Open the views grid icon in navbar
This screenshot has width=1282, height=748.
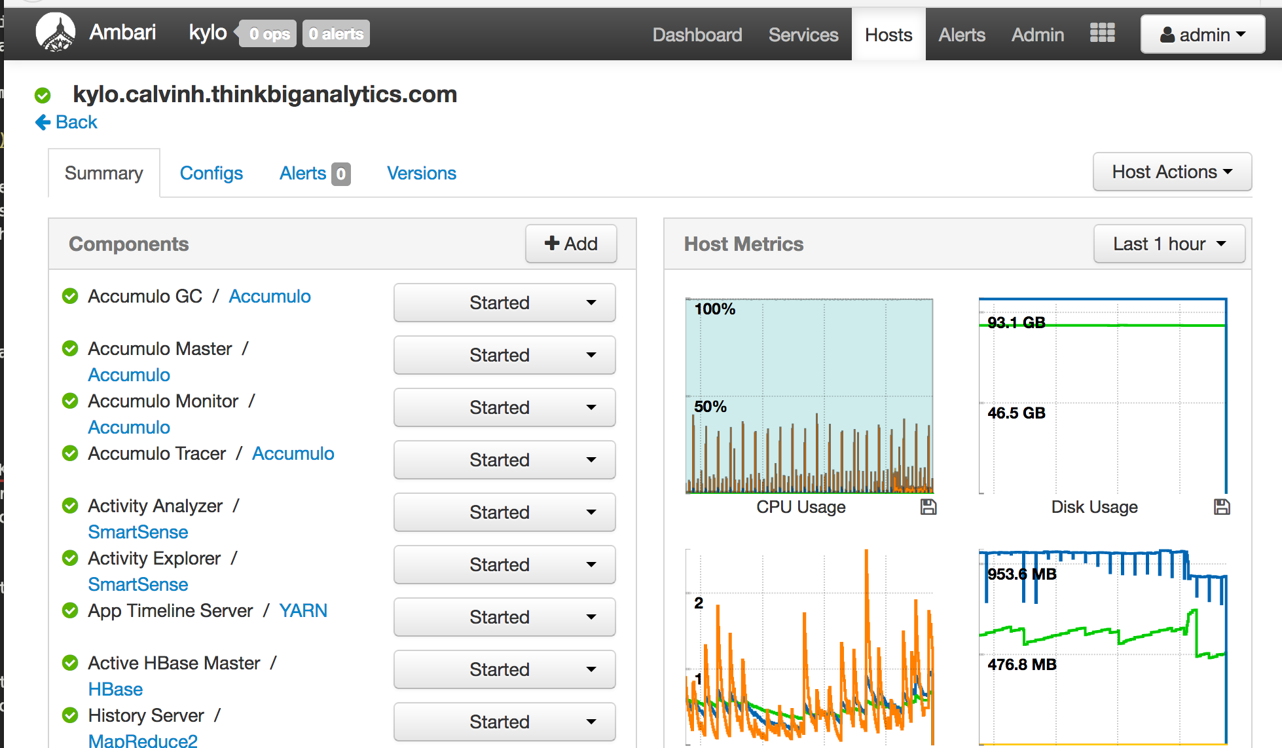[x=1103, y=33]
